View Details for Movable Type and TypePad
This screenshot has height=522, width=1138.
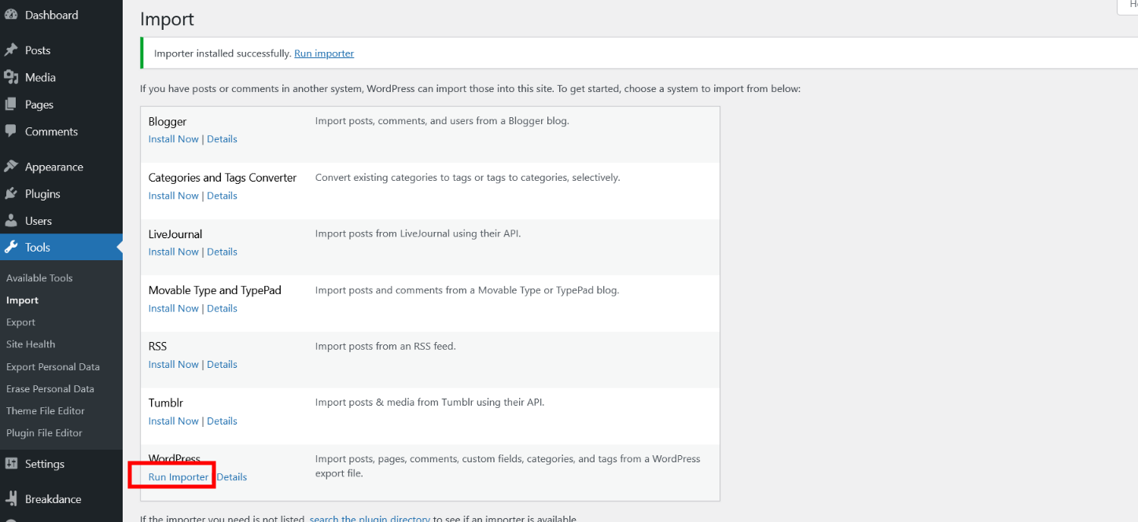[x=222, y=308]
